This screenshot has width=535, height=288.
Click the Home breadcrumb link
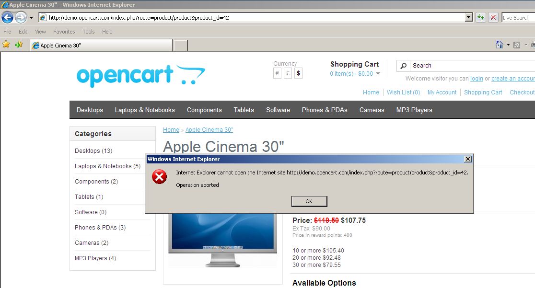(x=171, y=130)
